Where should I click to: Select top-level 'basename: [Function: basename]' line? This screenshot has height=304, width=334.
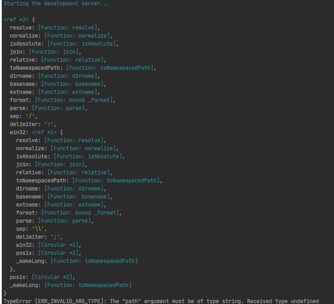[x=58, y=84]
